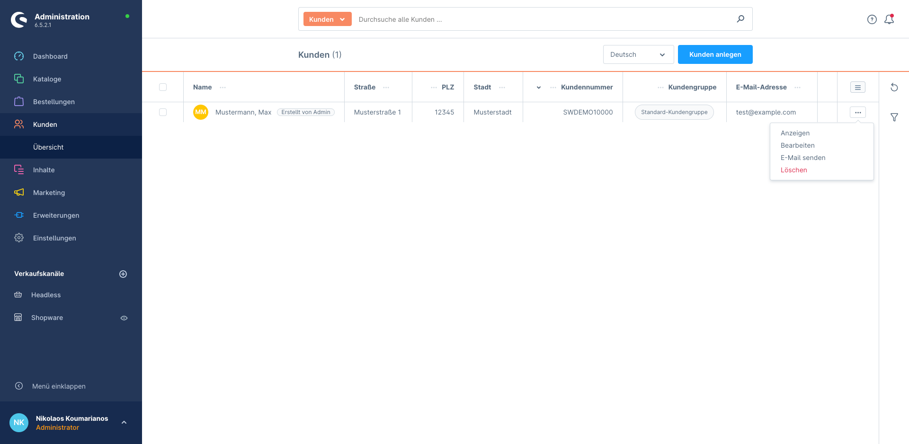Click the Standard-Kundengruppe tag
Image resolution: width=909 pixels, height=444 pixels.
[x=674, y=112]
